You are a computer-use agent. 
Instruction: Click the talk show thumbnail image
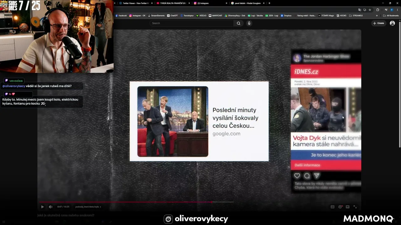coord(173,121)
